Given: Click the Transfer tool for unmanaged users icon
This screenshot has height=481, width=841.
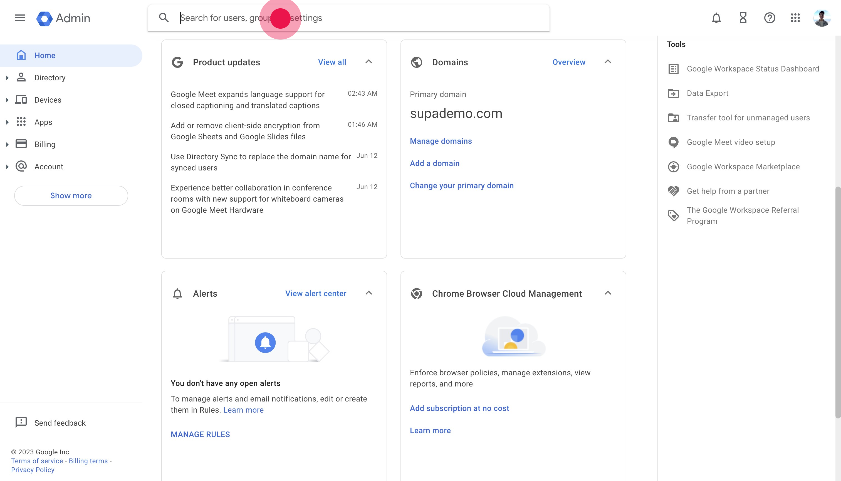Looking at the screenshot, I should coord(674,118).
